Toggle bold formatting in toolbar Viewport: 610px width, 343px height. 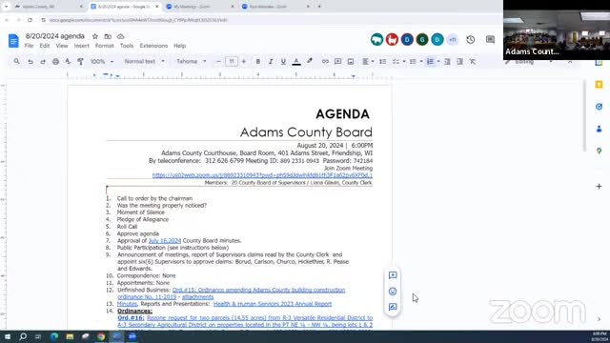pos(258,61)
